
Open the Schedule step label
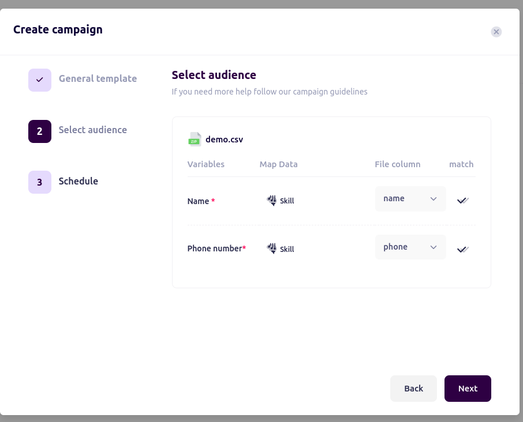pyautogui.click(x=79, y=181)
